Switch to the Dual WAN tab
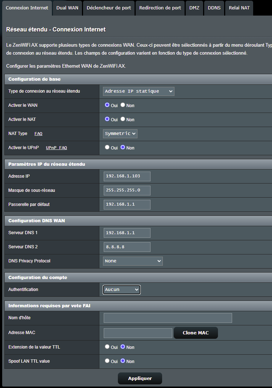The width and height of the screenshot is (272, 388). [x=67, y=8]
